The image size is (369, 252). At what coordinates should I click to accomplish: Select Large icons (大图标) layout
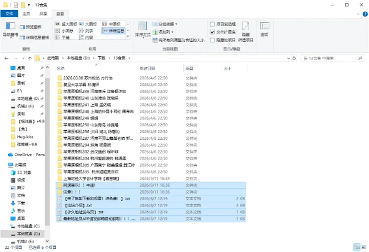pos(88,24)
